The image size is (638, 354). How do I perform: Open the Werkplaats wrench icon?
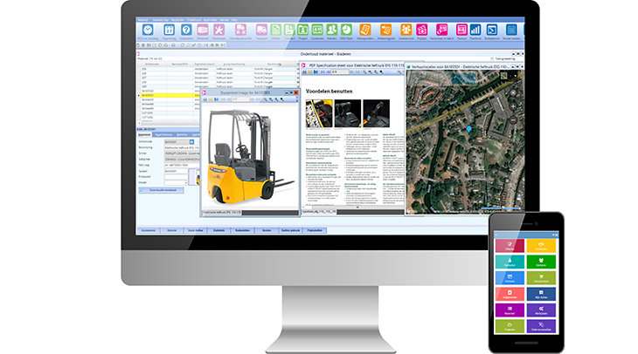(218, 30)
